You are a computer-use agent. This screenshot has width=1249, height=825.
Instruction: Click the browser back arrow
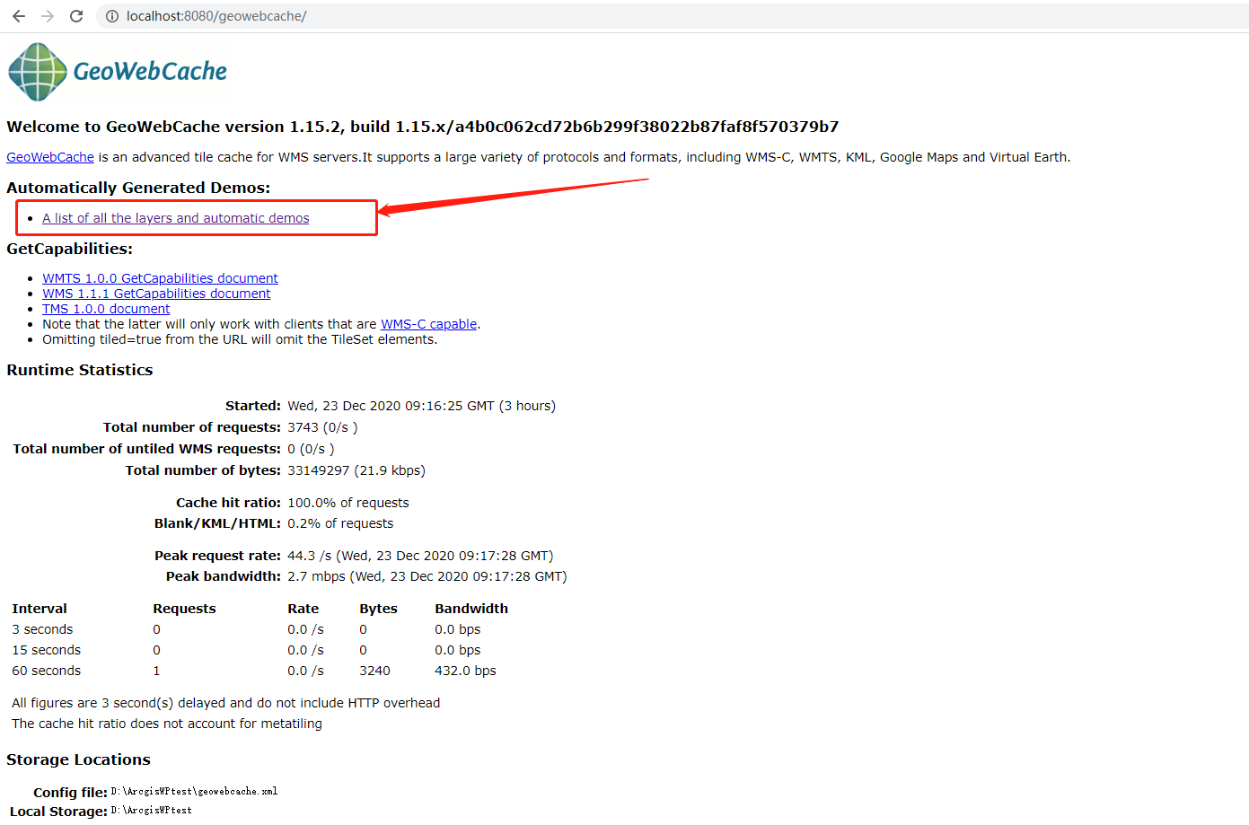[x=19, y=16]
